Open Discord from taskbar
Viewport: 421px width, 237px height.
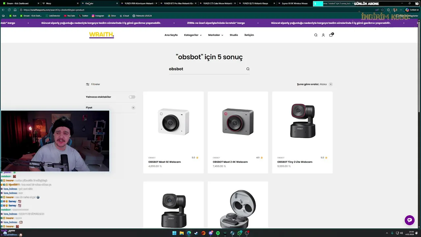[x=211, y=233]
